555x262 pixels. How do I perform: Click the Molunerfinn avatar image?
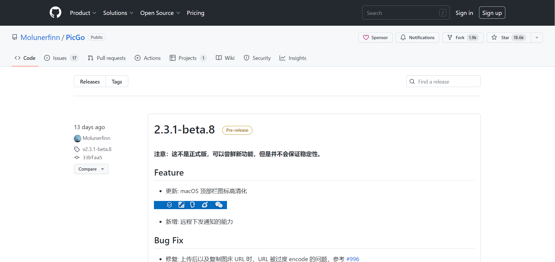pos(77,138)
